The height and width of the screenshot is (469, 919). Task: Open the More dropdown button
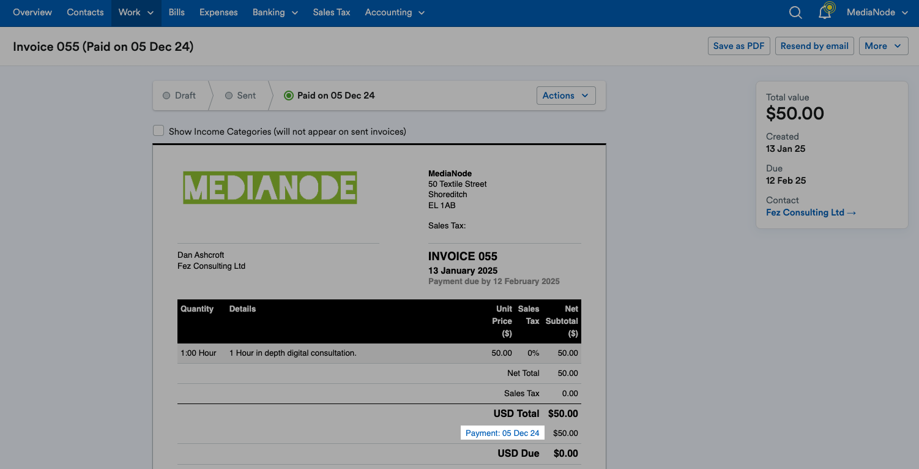(x=884, y=46)
